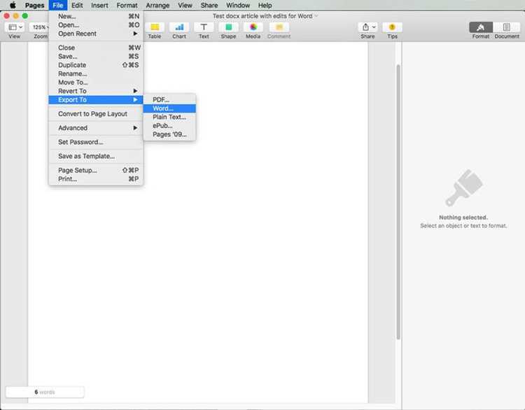
Task: Choose Convert to Page Layout
Action: coord(96,114)
